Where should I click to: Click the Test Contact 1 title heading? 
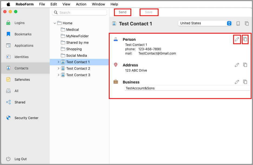(135, 24)
